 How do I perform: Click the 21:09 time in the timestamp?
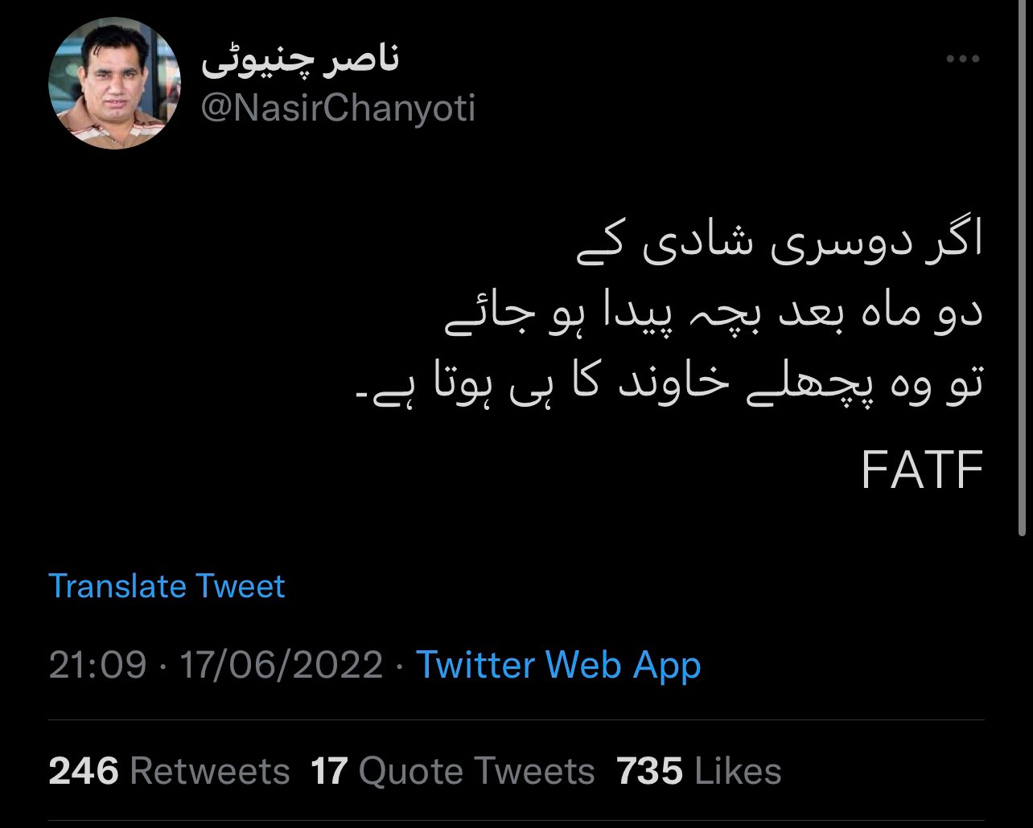(x=98, y=666)
